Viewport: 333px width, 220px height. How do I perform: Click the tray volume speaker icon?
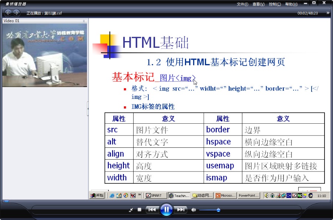pos(267,196)
